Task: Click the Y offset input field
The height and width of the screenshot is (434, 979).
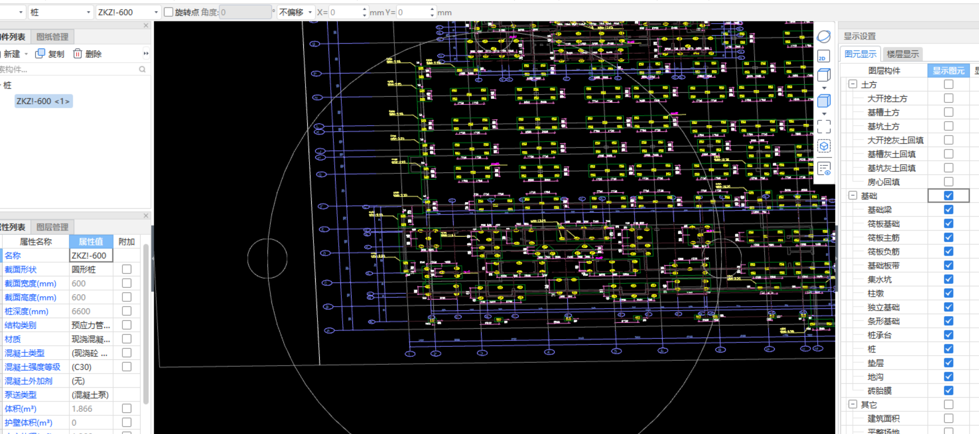Action: [413, 12]
